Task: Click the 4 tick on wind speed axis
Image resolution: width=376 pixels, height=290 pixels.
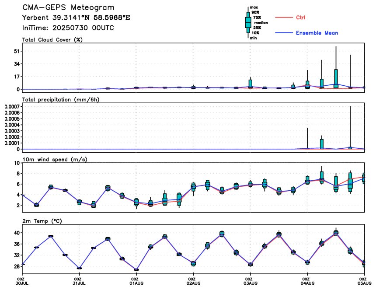Action: pos(18,195)
